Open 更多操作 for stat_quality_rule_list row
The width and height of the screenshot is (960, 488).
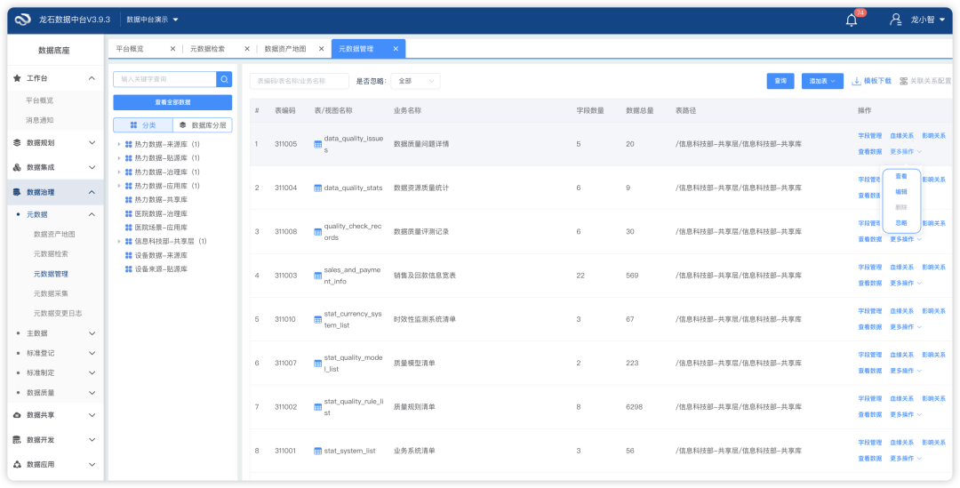[x=906, y=414]
